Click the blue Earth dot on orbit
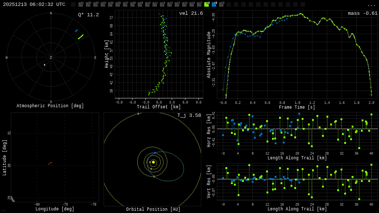 155,153
